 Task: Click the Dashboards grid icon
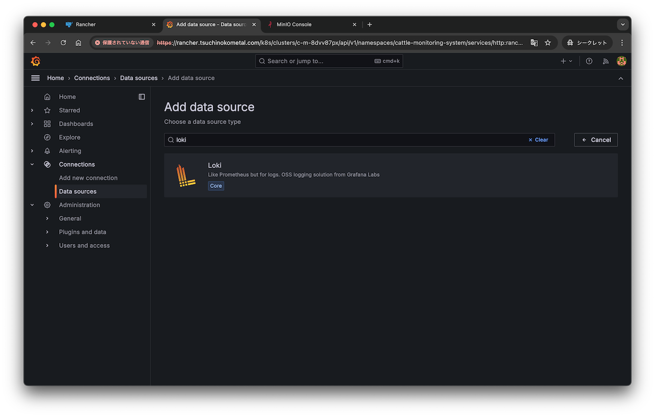pyautogui.click(x=47, y=124)
